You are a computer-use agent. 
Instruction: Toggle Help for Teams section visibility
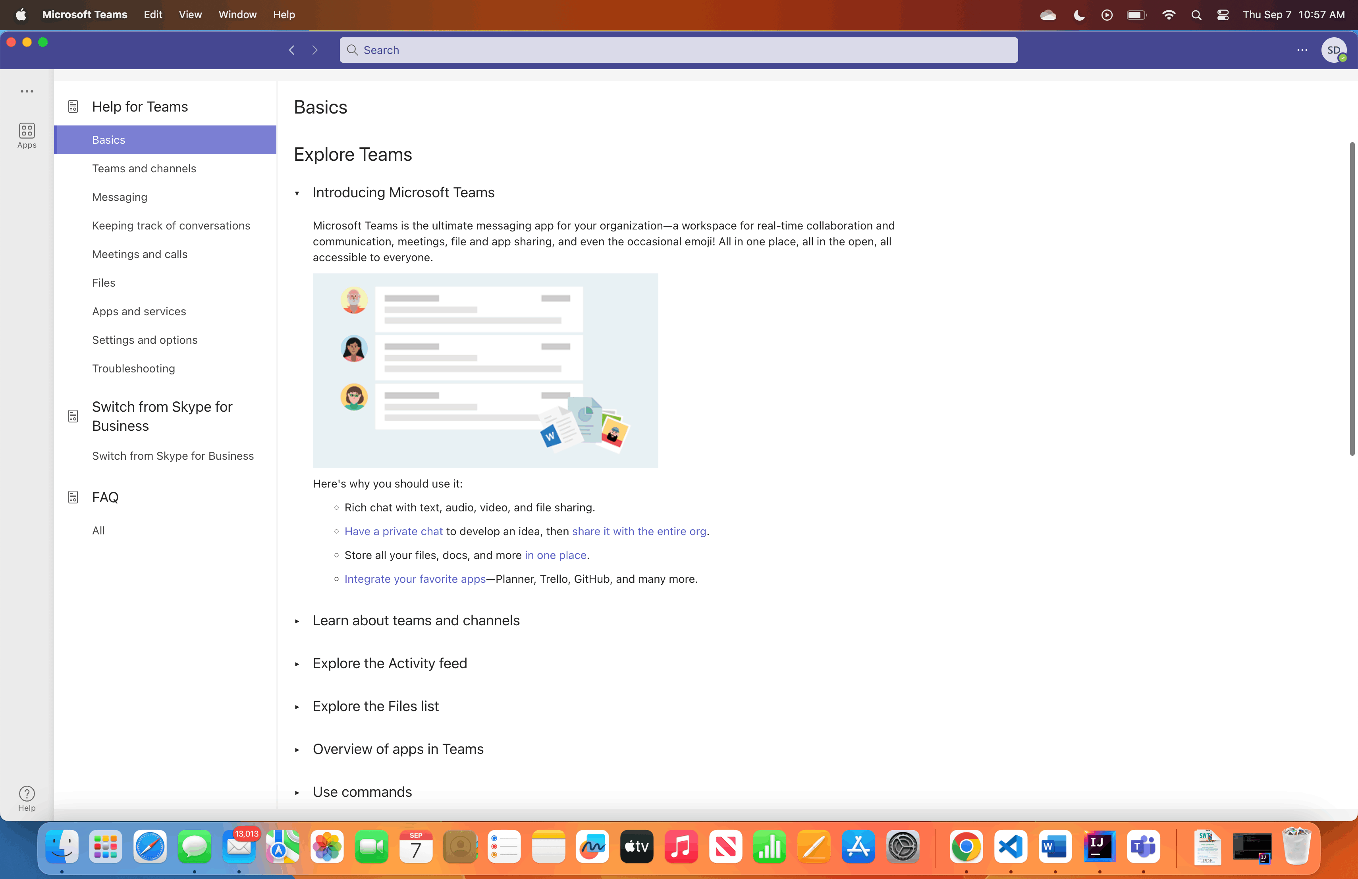tap(139, 106)
